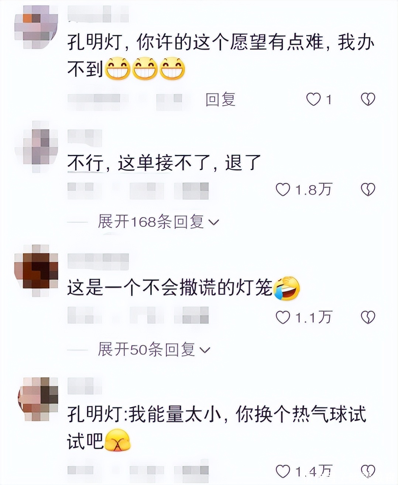Tap comment text 这是一个不会撒谎的灯笼
This screenshot has width=398, height=485.
170,288
